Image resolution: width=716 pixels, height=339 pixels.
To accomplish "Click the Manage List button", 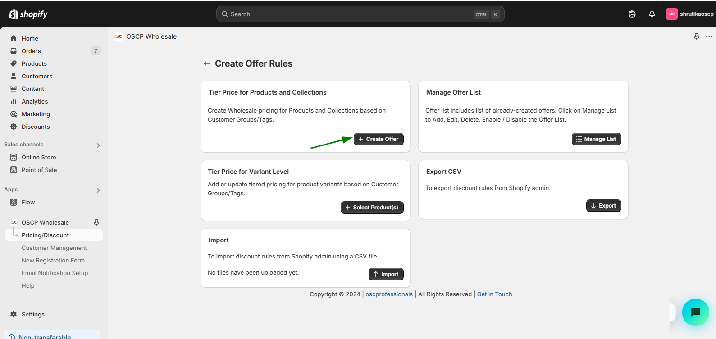I will 596,139.
